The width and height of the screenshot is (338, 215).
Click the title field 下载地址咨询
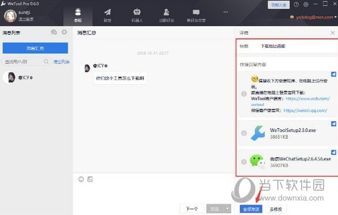(x=273, y=46)
